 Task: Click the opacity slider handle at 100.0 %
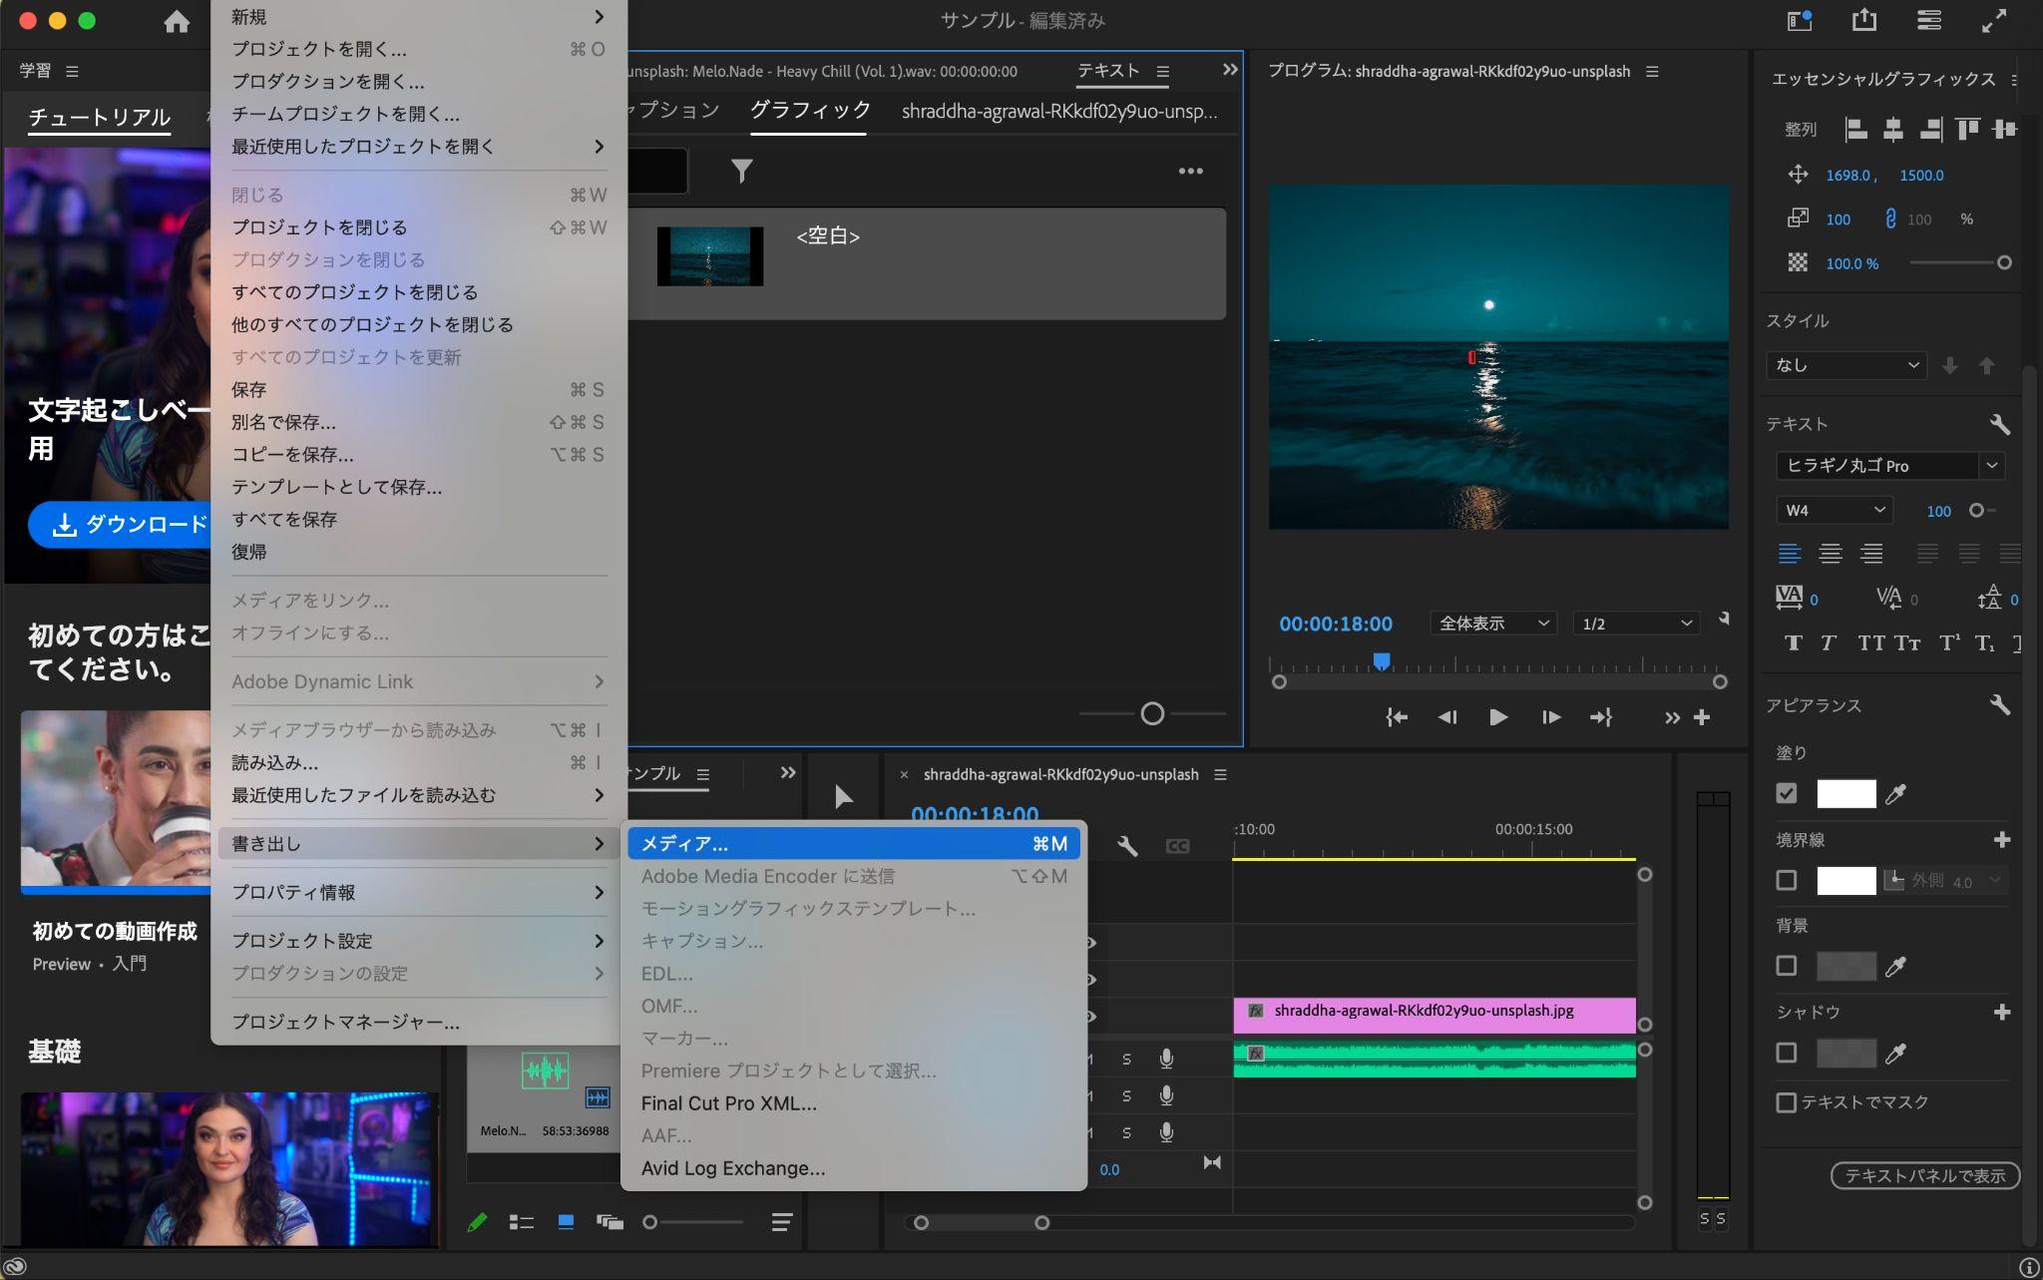[2003, 262]
